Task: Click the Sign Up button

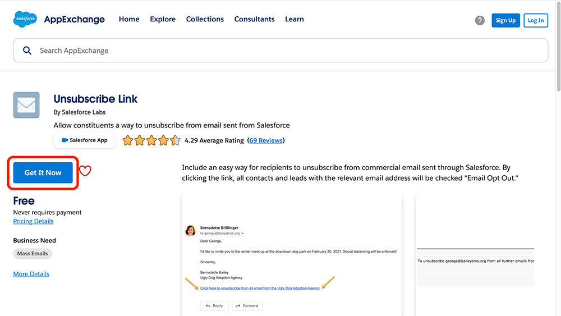Action: pyautogui.click(x=505, y=20)
